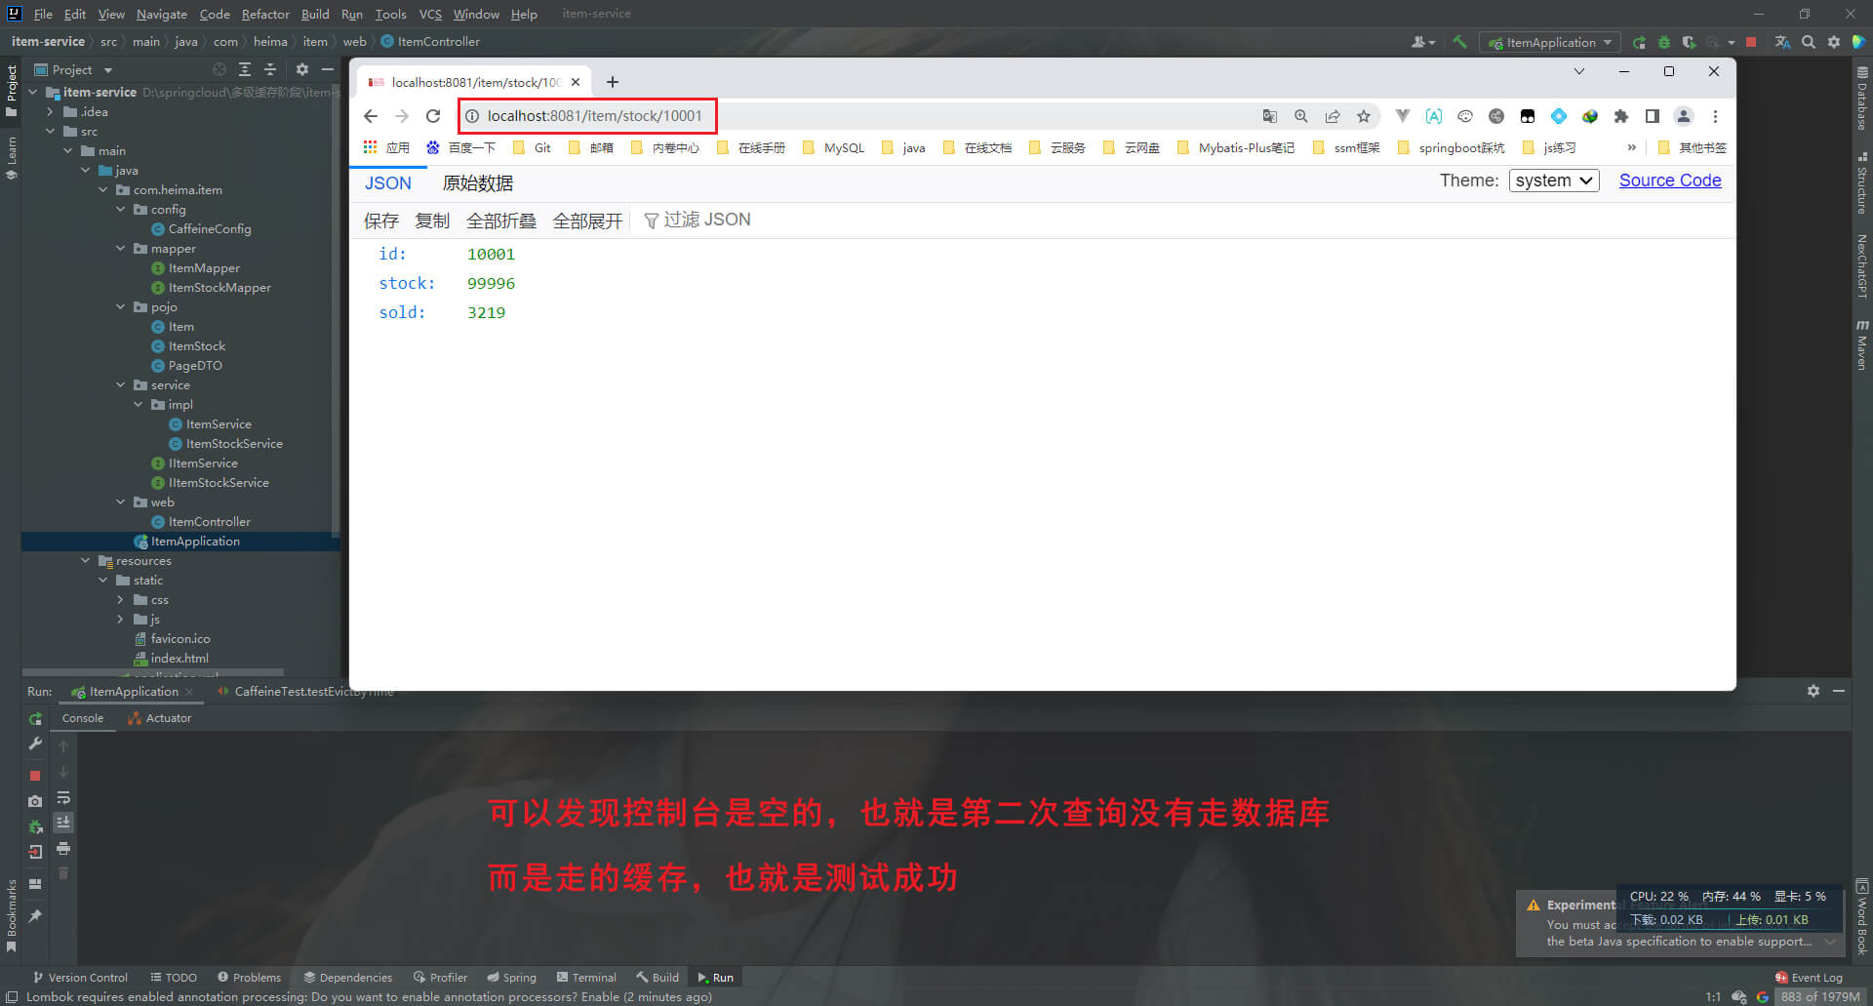This screenshot has width=1873, height=1006.
Task: Collapse the pojo folder in project tree
Action: (121, 306)
